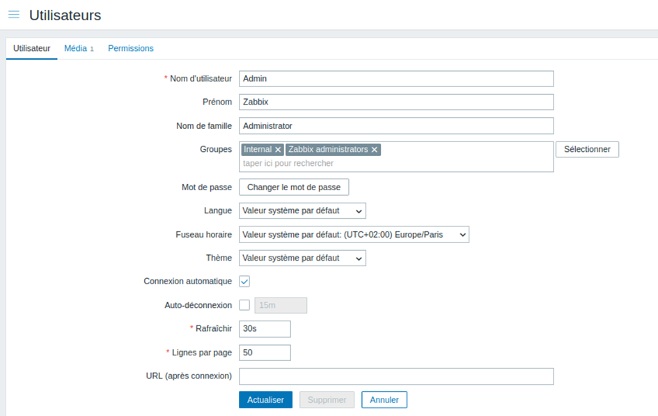Switch to the Média tab

tap(76, 49)
